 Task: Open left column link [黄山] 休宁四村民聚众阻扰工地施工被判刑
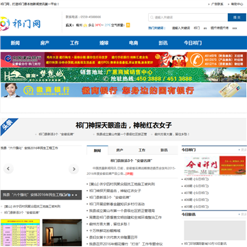pyautogui.click(x=32, y=207)
